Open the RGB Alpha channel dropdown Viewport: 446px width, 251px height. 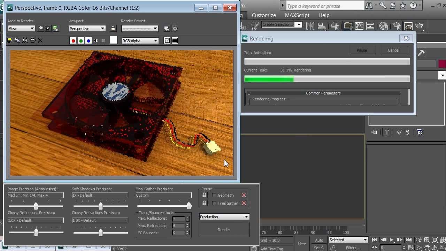coord(140,41)
